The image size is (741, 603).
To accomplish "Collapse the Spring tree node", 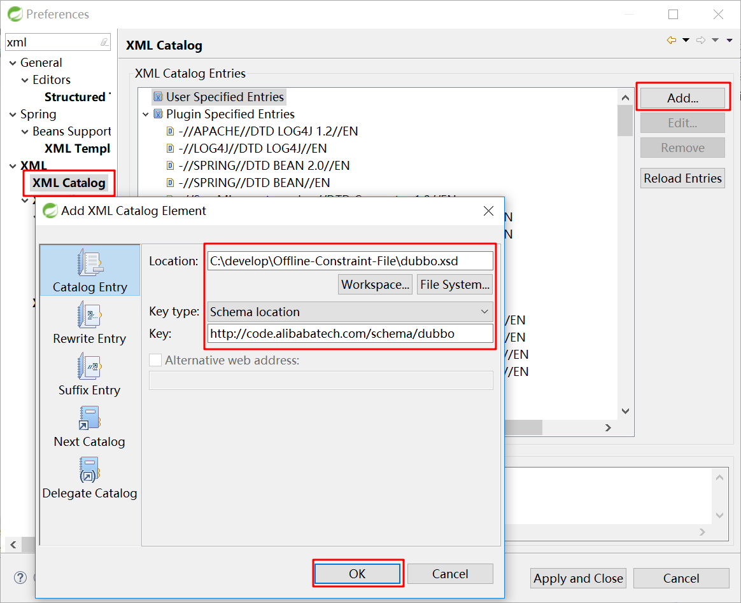I will (13, 114).
